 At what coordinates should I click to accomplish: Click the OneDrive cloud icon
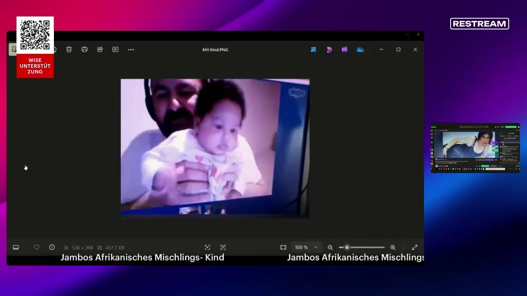pos(360,49)
